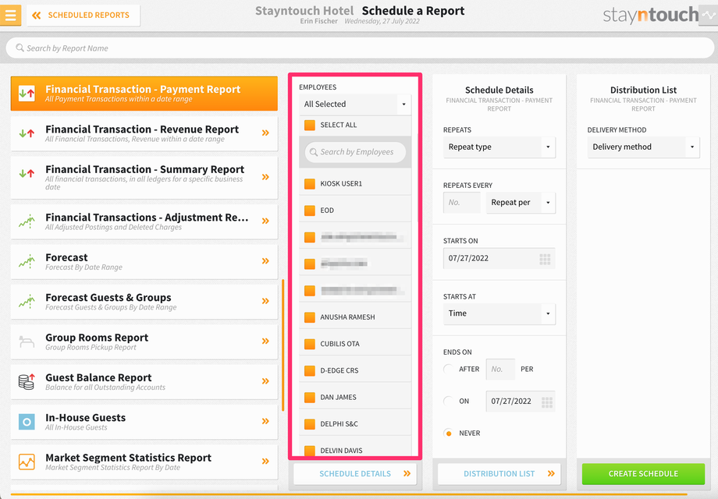Open the Ends On date calendar icon

tap(547, 402)
